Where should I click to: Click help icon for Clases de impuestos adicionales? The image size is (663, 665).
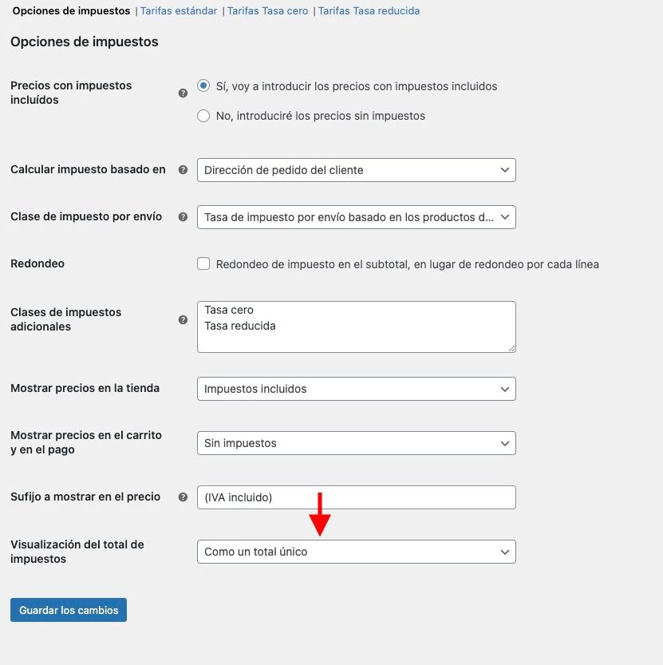click(x=183, y=320)
